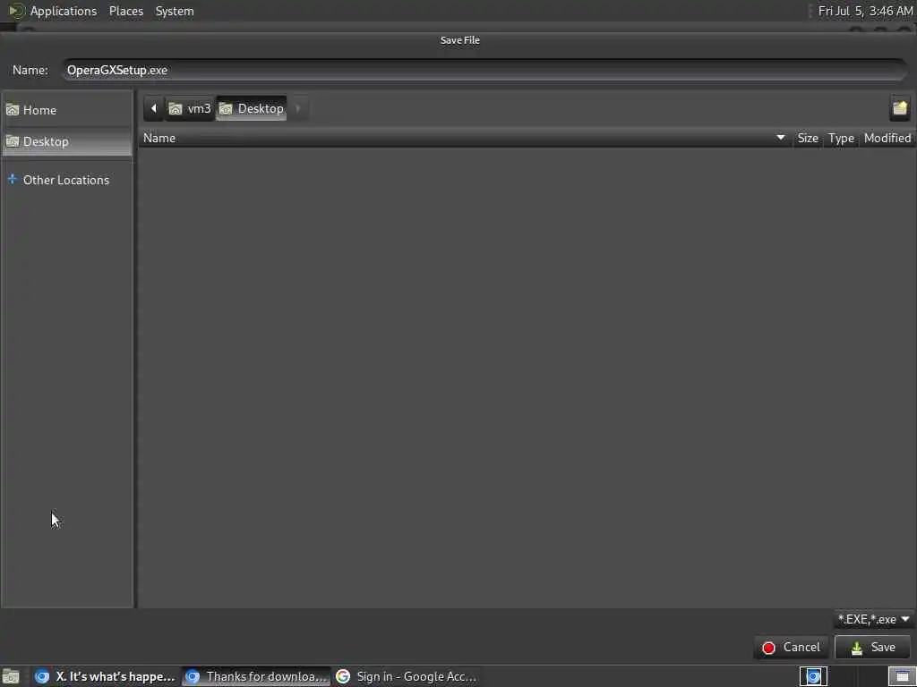
Task: Click the Home folder icon in the sidebar
Action: pos(13,110)
